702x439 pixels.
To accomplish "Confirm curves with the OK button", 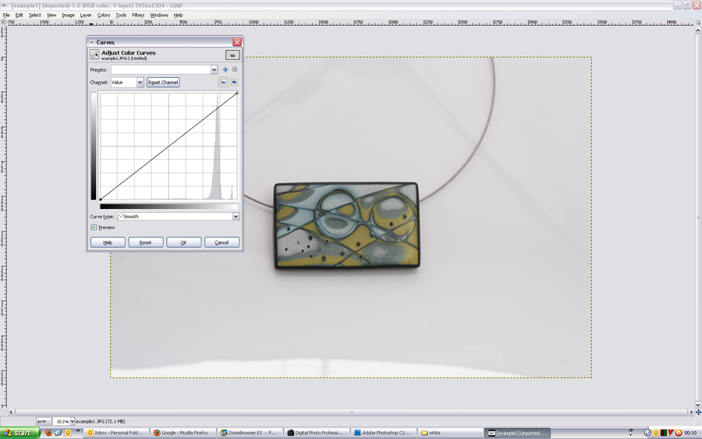I will tap(183, 243).
